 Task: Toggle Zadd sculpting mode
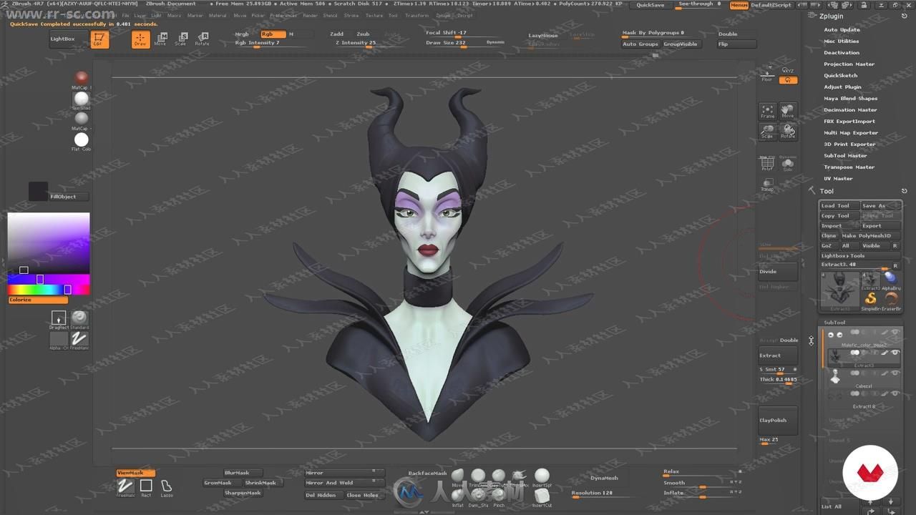click(337, 34)
